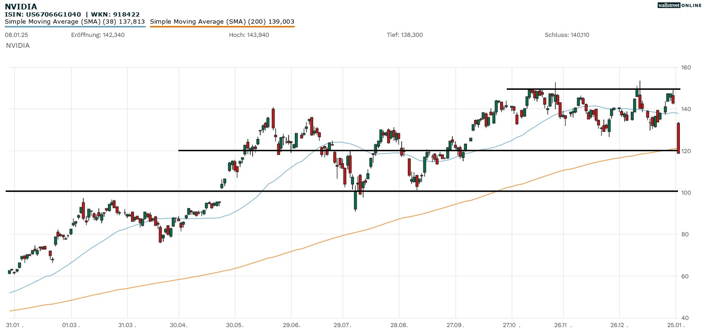Click the Eröffnung 142,340 value
Viewport: 705px width, 328px height.
98,35
